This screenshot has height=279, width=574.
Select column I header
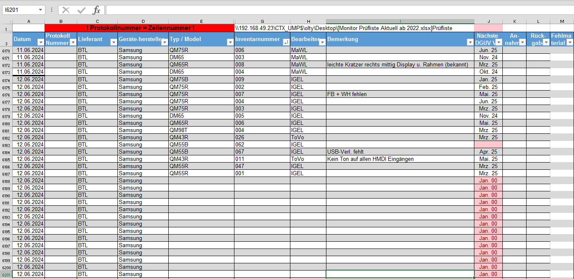[400, 21]
